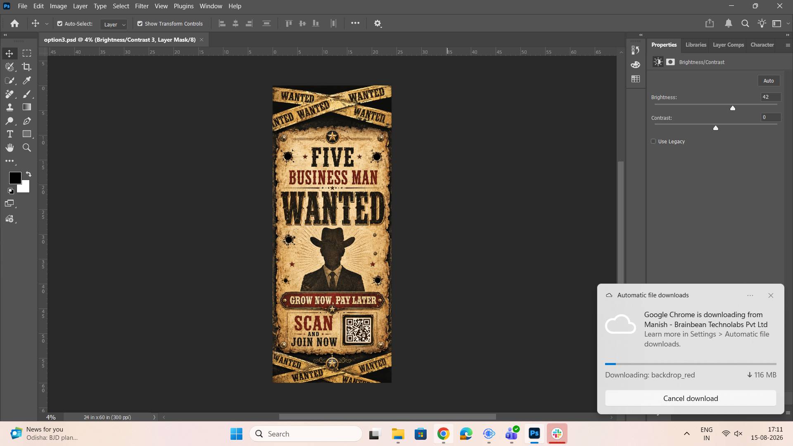This screenshot has height=446, width=793.
Task: Open the Filter menu
Action: tap(142, 6)
